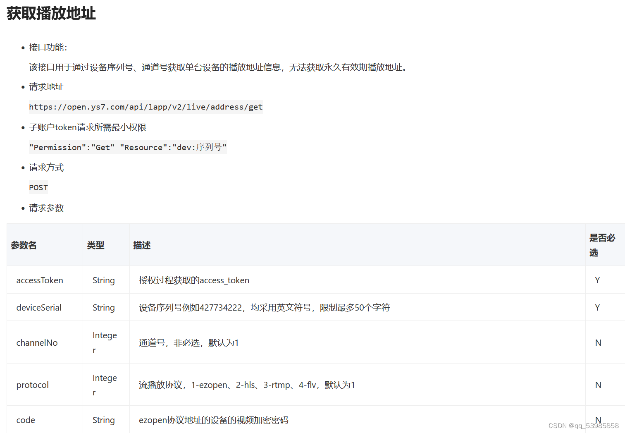Viewport: 625px width, 433px height.
Task: Select the POST method code block
Action: pos(38,187)
